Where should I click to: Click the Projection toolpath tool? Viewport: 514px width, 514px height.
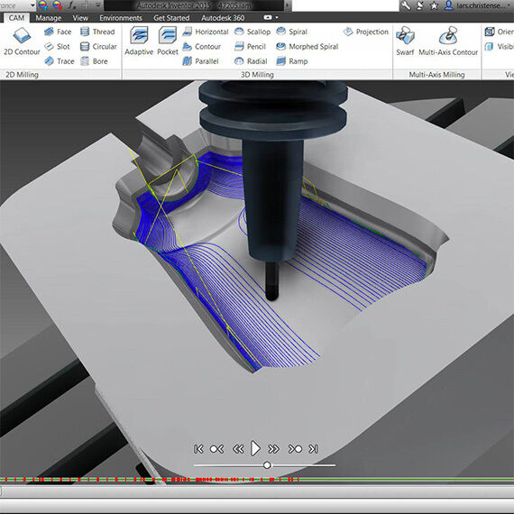point(366,32)
